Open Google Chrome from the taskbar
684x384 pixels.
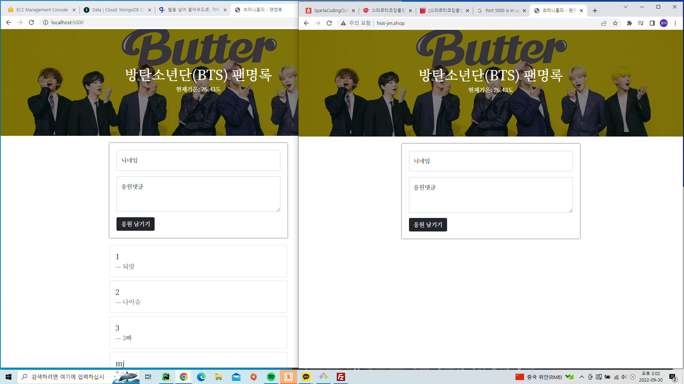coord(183,377)
